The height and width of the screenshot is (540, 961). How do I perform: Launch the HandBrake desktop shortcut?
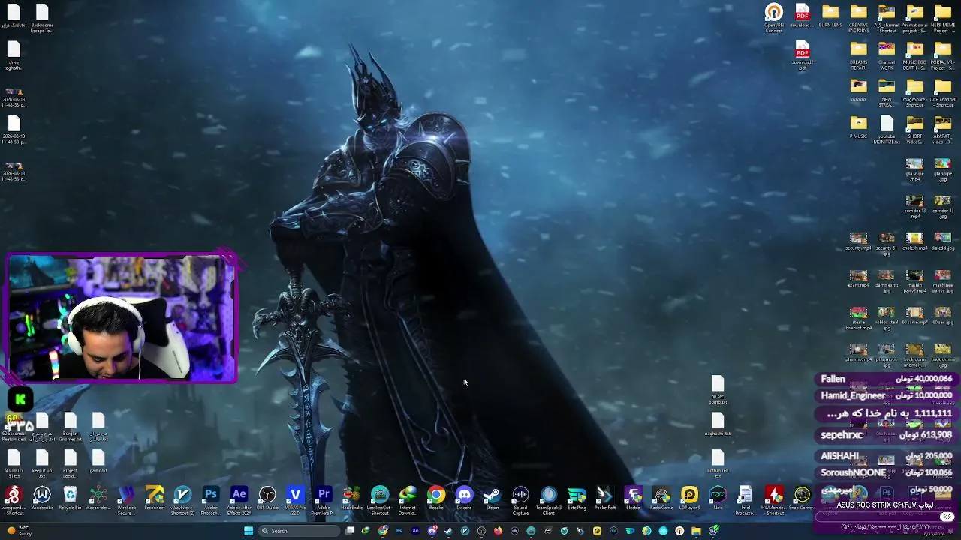click(351, 499)
